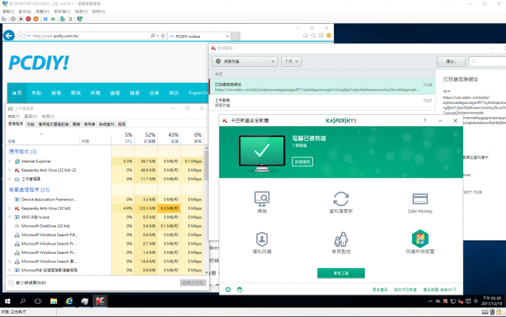Refresh the page in Internet Explorer
This screenshot has width=506, height=317.
pyautogui.click(x=163, y=36)
